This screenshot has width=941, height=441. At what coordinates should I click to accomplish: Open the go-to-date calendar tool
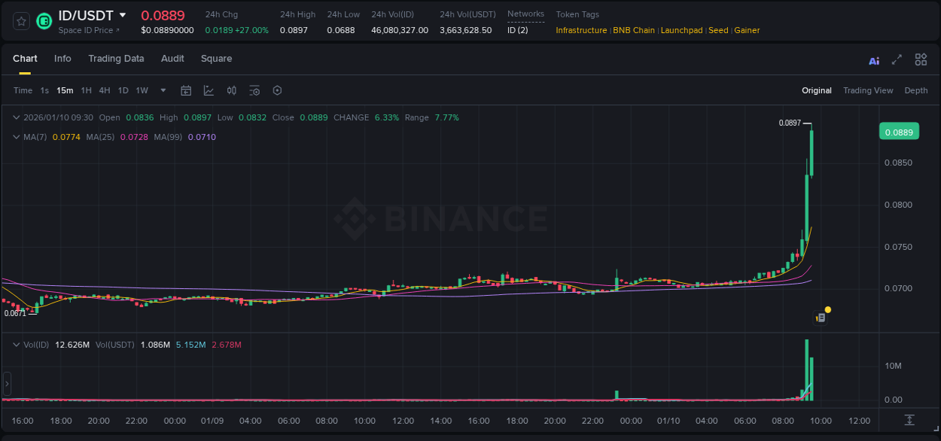[186, 90]
